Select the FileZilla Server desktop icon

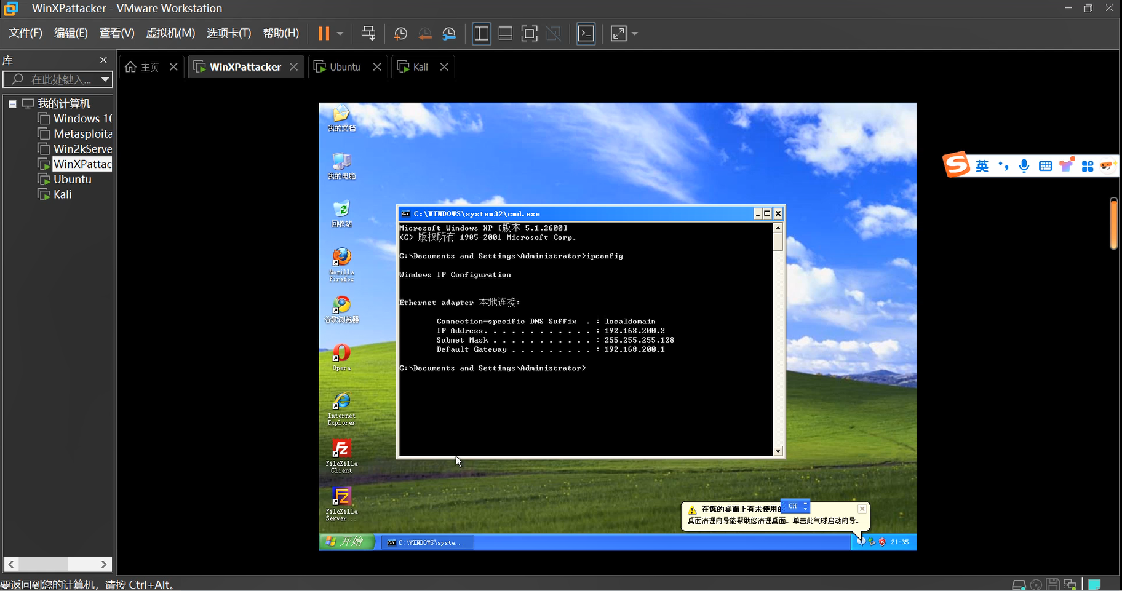pyautogui.click(x=341, y=504)
